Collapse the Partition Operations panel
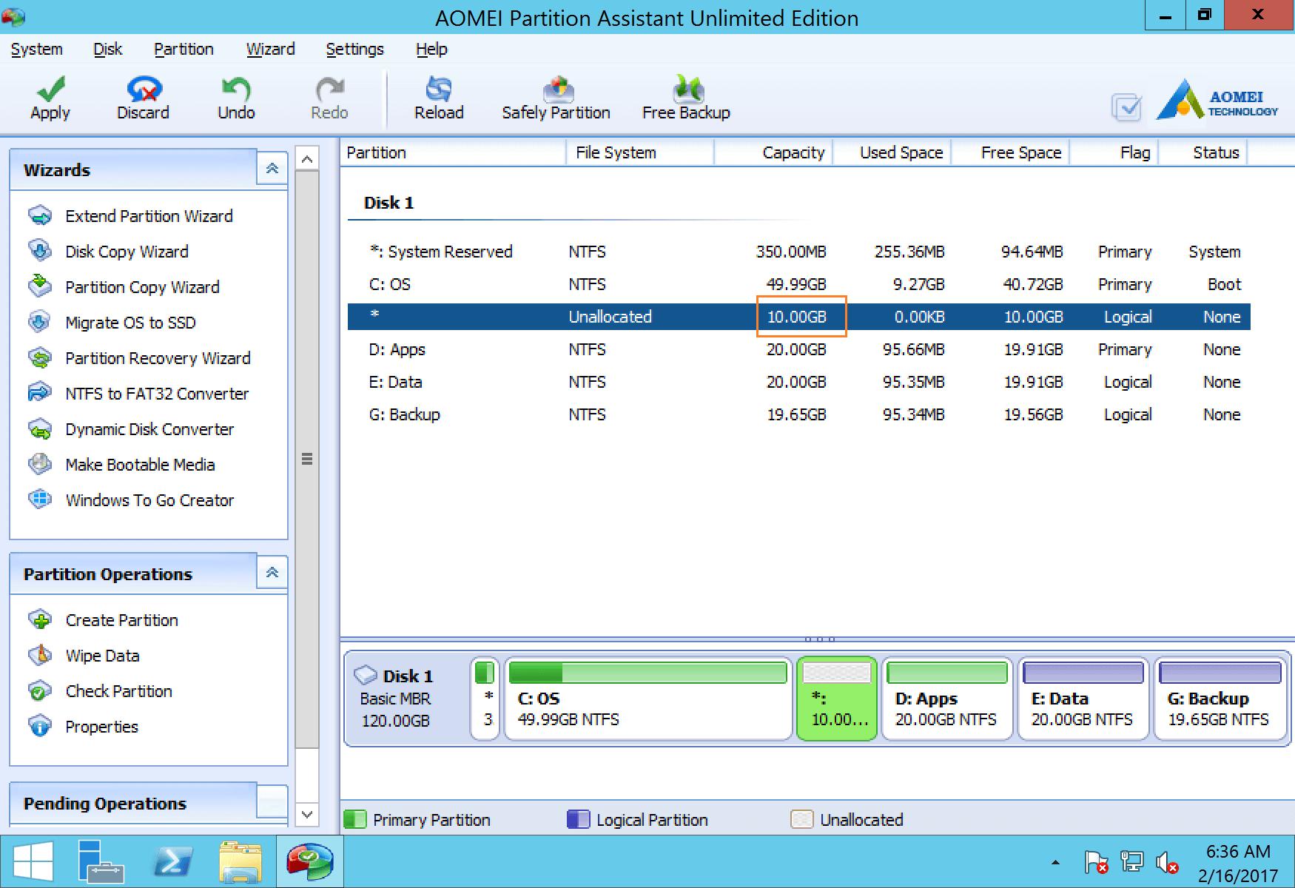 [x=272, y=573]
